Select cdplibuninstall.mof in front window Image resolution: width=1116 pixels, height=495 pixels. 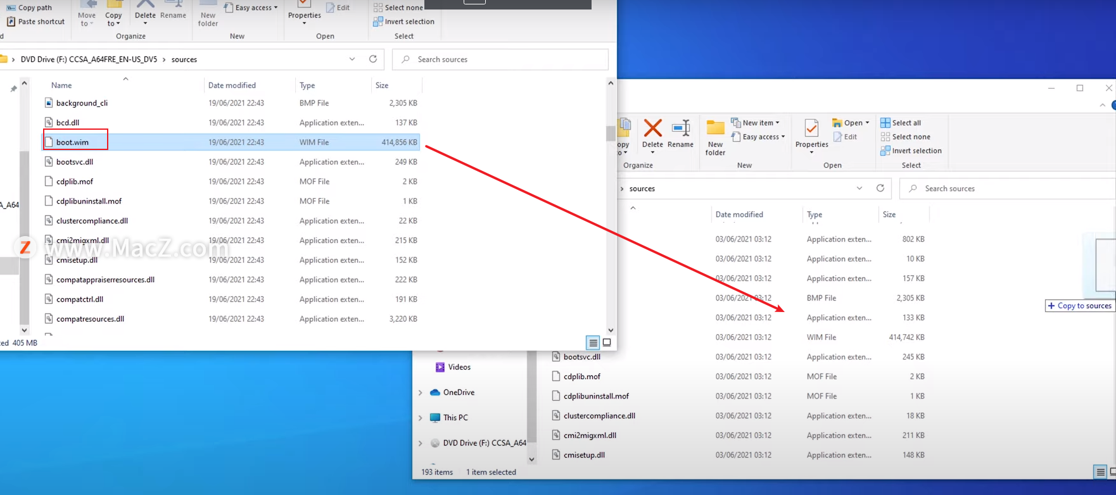coord(89,201)
